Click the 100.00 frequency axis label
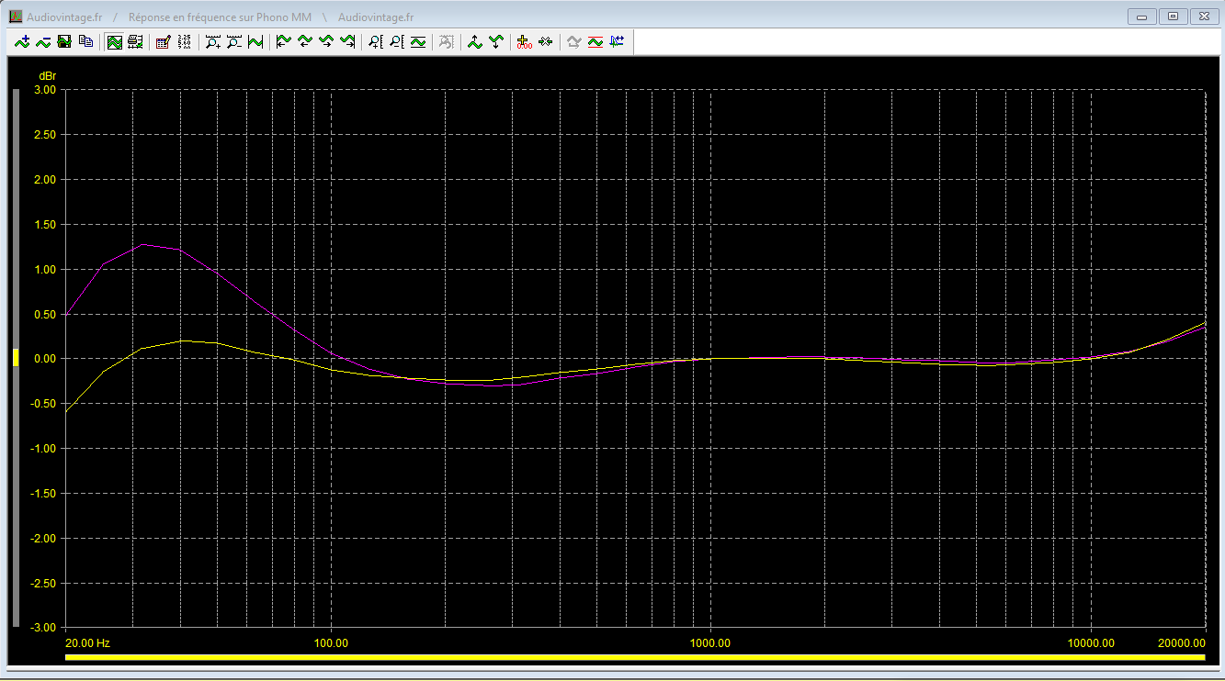This screenshot has width=1225, height=681. pos(331,643)
